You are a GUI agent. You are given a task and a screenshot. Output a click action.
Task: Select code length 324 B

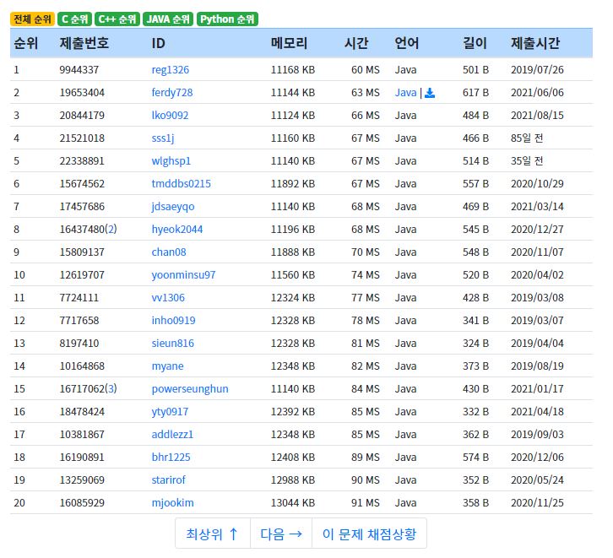coord(475,344)
